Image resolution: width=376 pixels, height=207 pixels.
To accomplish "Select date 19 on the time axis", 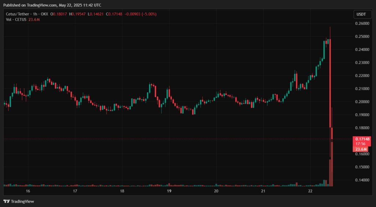I will point(169,191).
